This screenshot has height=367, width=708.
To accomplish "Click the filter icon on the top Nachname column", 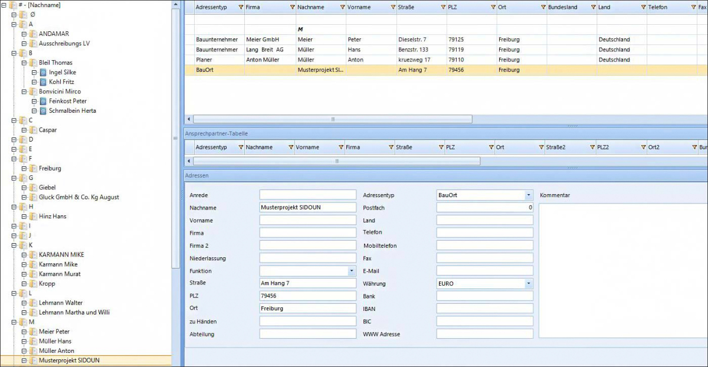I will click(342, 8).
